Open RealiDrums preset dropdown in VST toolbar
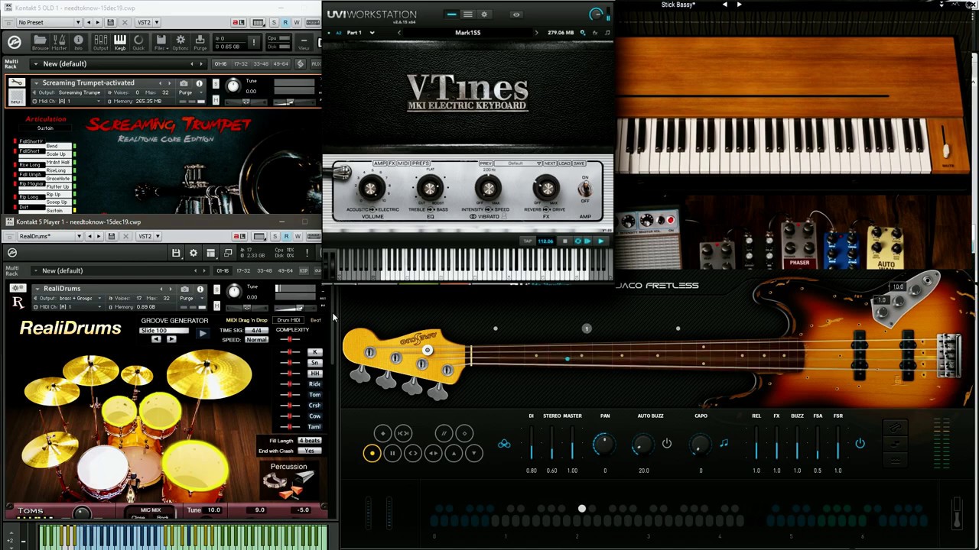Image resolution: width=979 pixels, height=550 pixels. click(x=50, y=236)
